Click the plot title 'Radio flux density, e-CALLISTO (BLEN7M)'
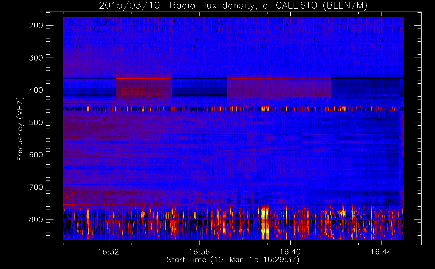Viewport: 435px width, 269px height. [268, 6]
